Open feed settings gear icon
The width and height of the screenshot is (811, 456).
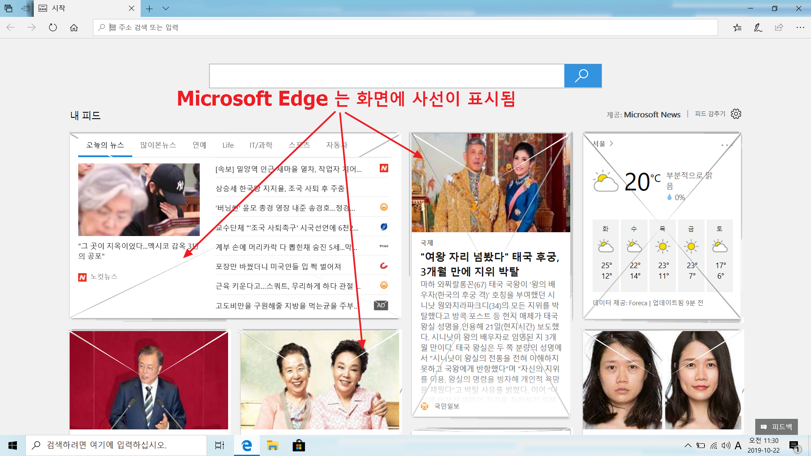tap(736, 114)
